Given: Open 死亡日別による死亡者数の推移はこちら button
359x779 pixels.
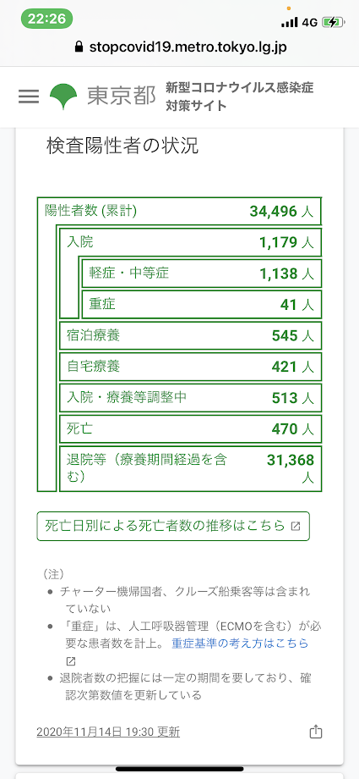Looking at the screenshot, I should click(x=173, y=526).
